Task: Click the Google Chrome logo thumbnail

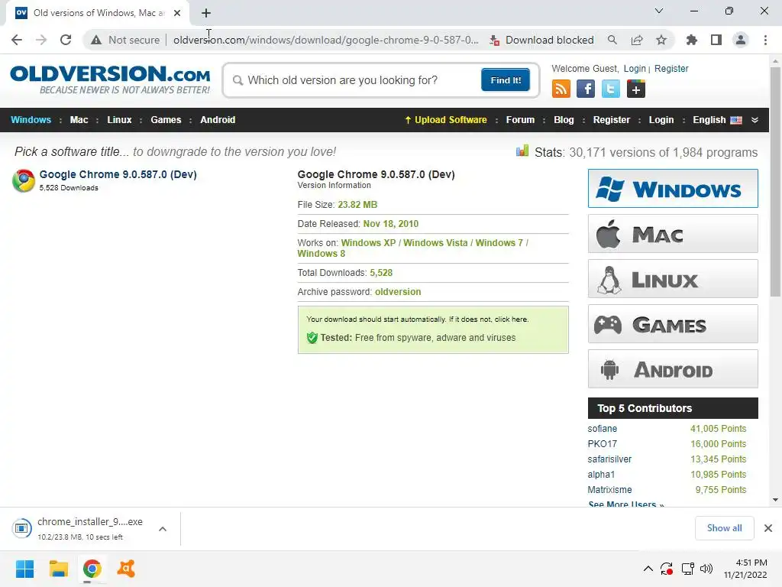Action: 24,180
